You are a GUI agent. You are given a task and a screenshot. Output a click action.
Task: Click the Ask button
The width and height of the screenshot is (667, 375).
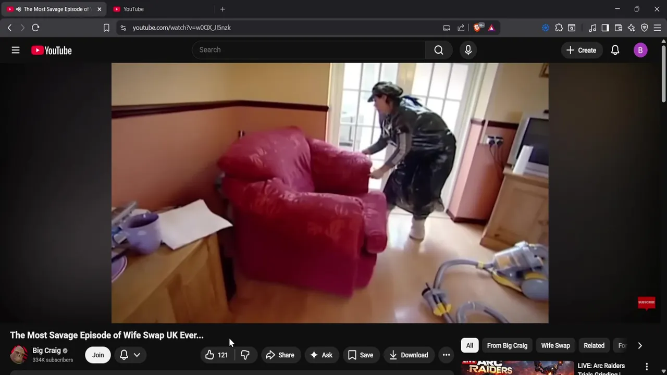pyautogui.click(x=322, y=355)
